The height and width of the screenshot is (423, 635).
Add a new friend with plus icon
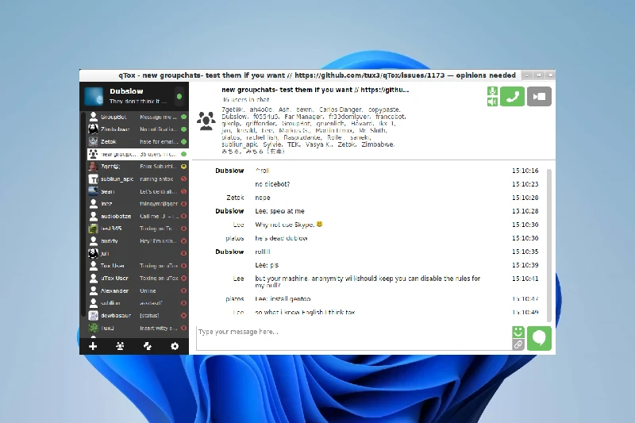tap(93, 346)
